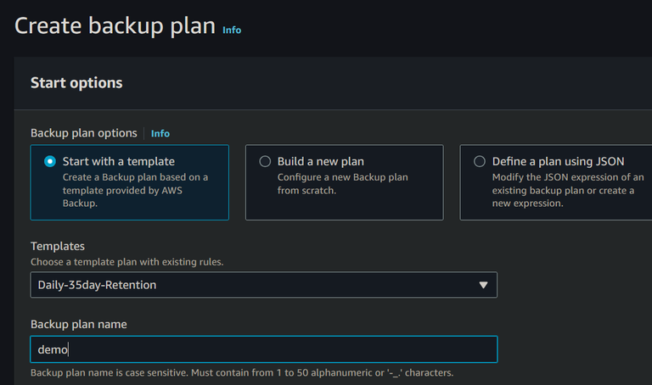Click the Start options section heading

point(76,83)
